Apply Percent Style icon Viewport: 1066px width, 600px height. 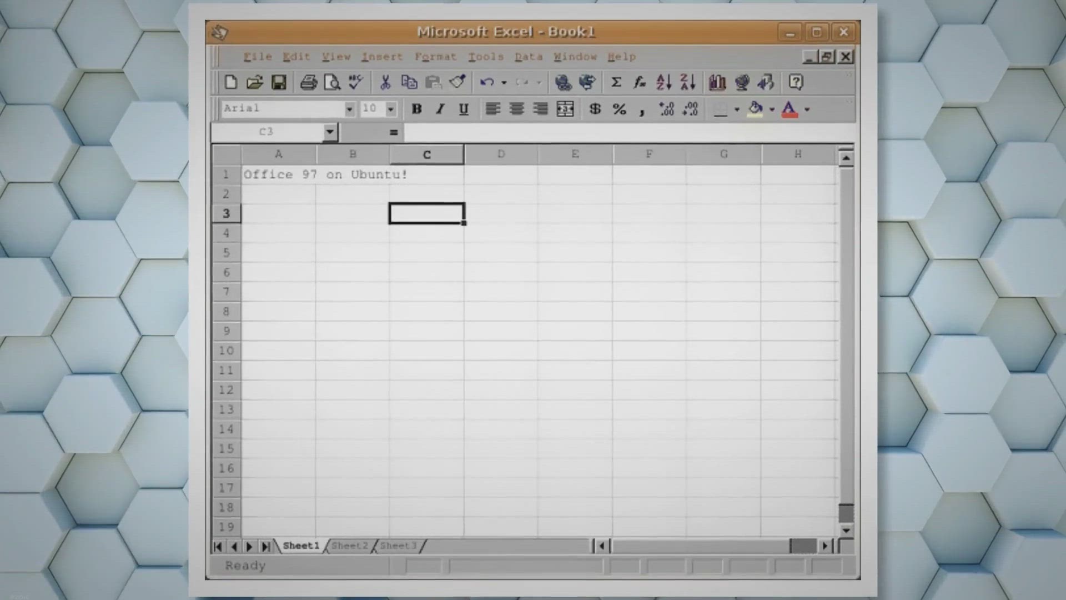619,109
